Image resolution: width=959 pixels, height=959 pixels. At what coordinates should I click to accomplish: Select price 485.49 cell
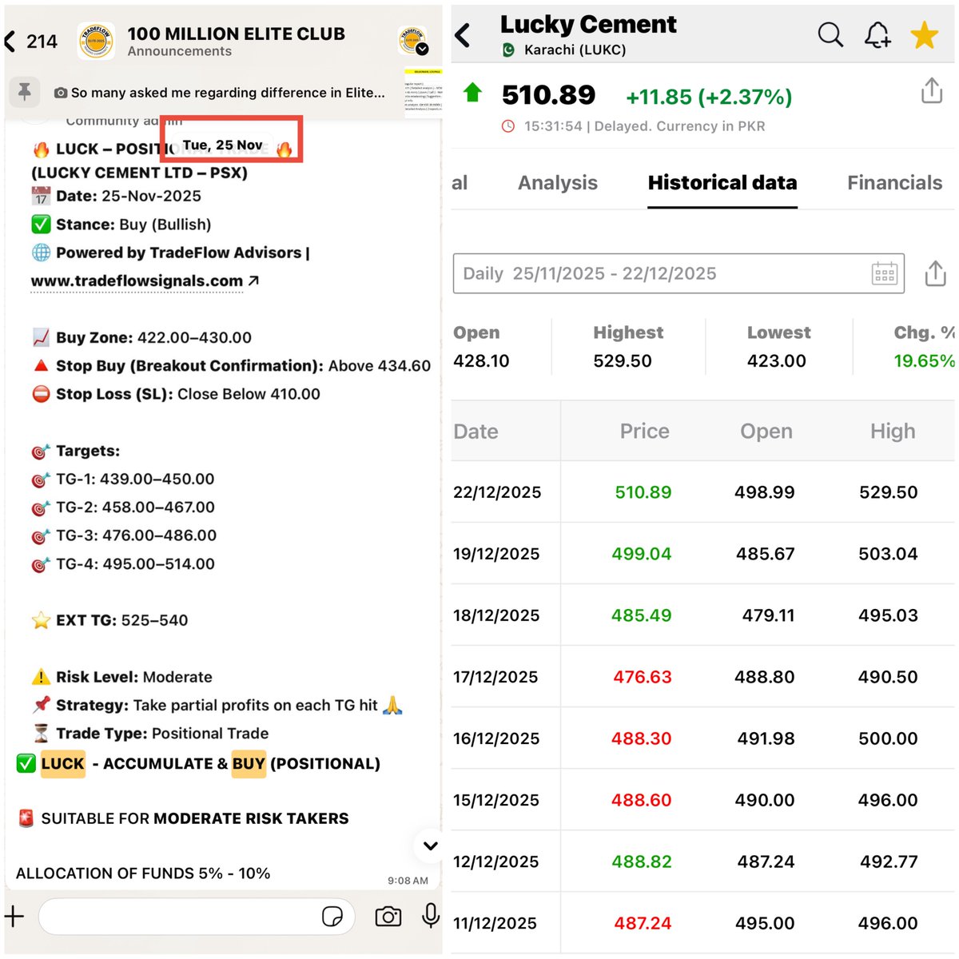click(642, 615)
